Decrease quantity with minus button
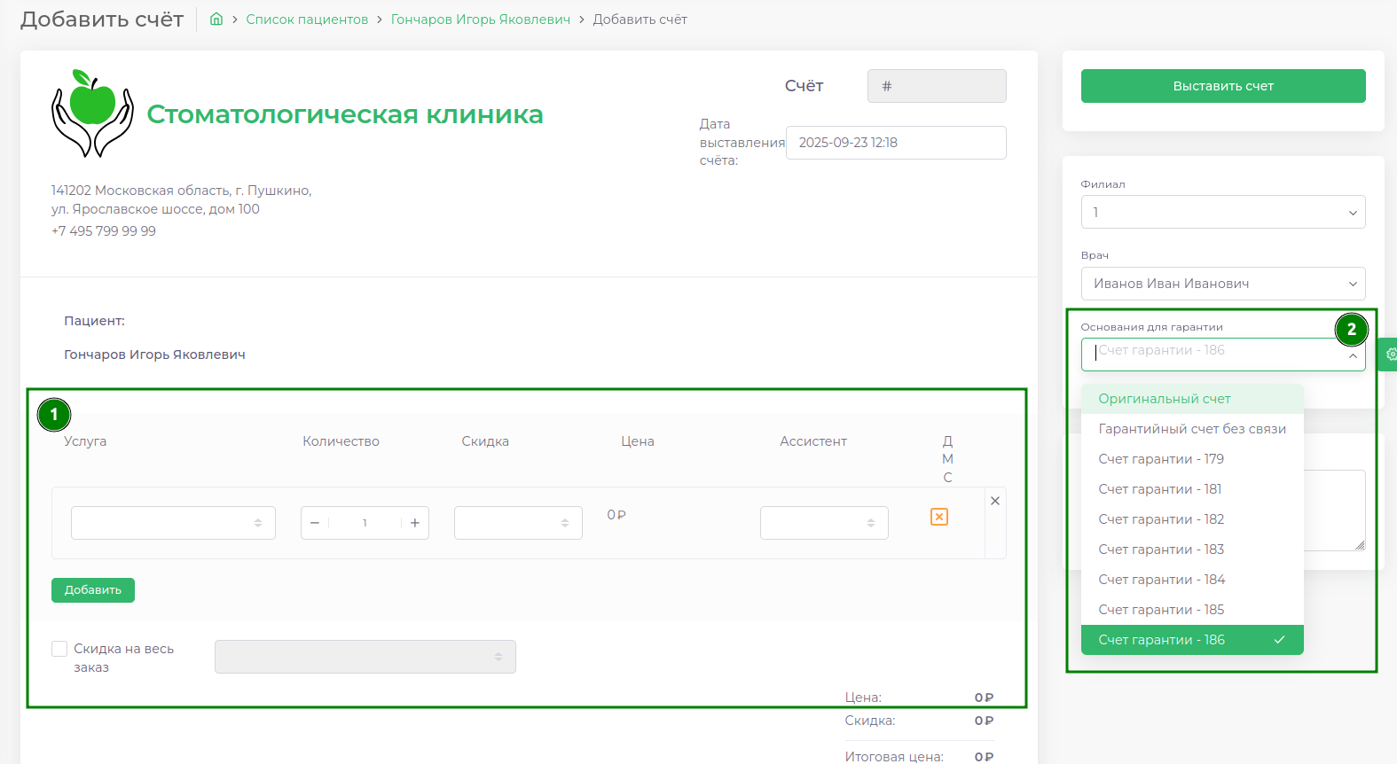Image resolution: width=1397 pixels, height=764 pixels. 315,523
